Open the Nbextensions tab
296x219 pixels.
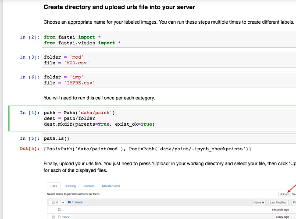(x=111, y=186)
